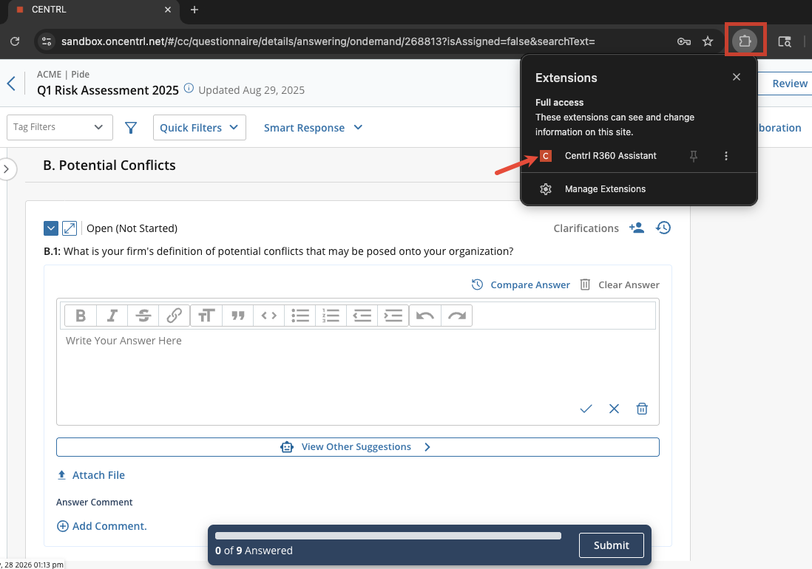Click View Other Suggestions

[358, 447]
